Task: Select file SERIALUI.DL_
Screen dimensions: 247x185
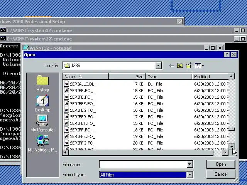Action: [x=83, y=84]
